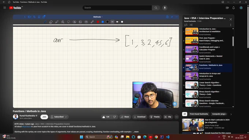Screen dimensions: 249x140
Task: Select the image insert tool in notes toolbar
Action: pos(80,22)
